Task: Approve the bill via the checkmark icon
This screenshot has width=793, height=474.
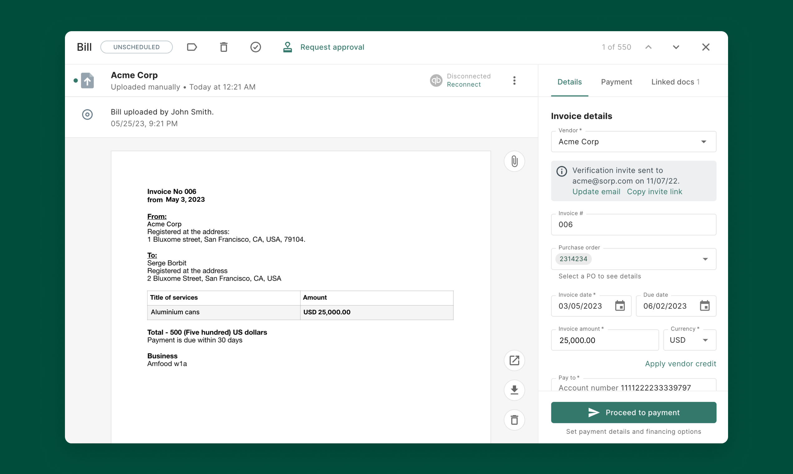Action: click(255, 47)
